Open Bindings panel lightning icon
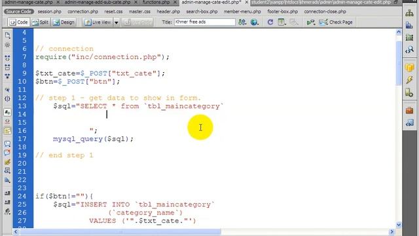 pyautogui.click(x=409, y=80)
